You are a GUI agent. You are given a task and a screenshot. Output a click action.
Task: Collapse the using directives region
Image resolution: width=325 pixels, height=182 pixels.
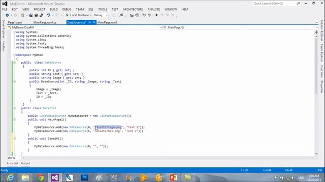click(x=14, y=32)
